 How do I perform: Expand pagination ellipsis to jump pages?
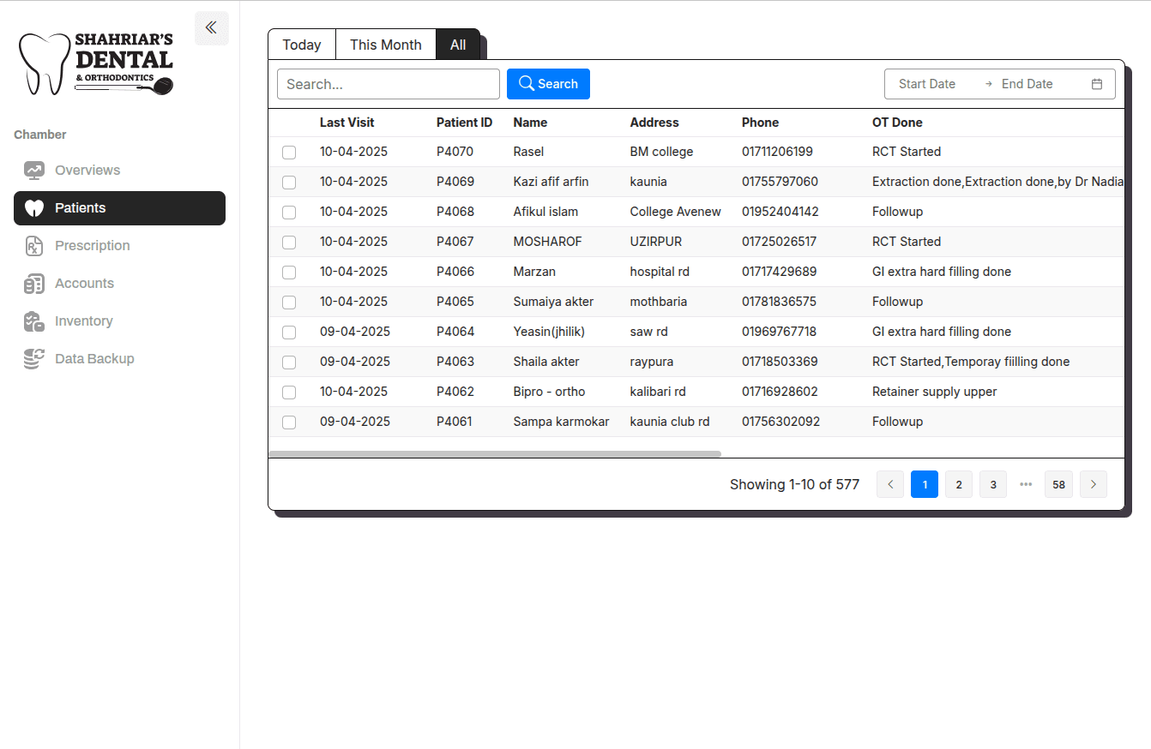click(1026, 484)
